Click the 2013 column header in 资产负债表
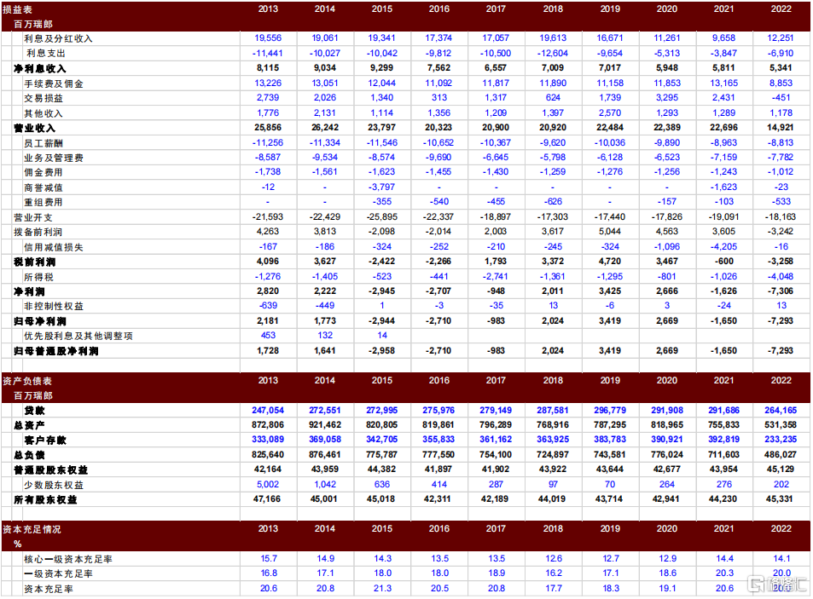Image resolution: width=813 pixels, height=599 pixels. [x=267, y=381]
